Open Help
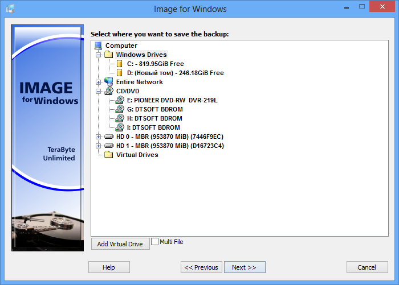Viewport: 399px width, 285px height. coord(109,267)
